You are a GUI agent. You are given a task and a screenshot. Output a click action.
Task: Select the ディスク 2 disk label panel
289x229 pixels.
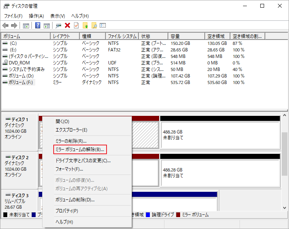(20, 170)
